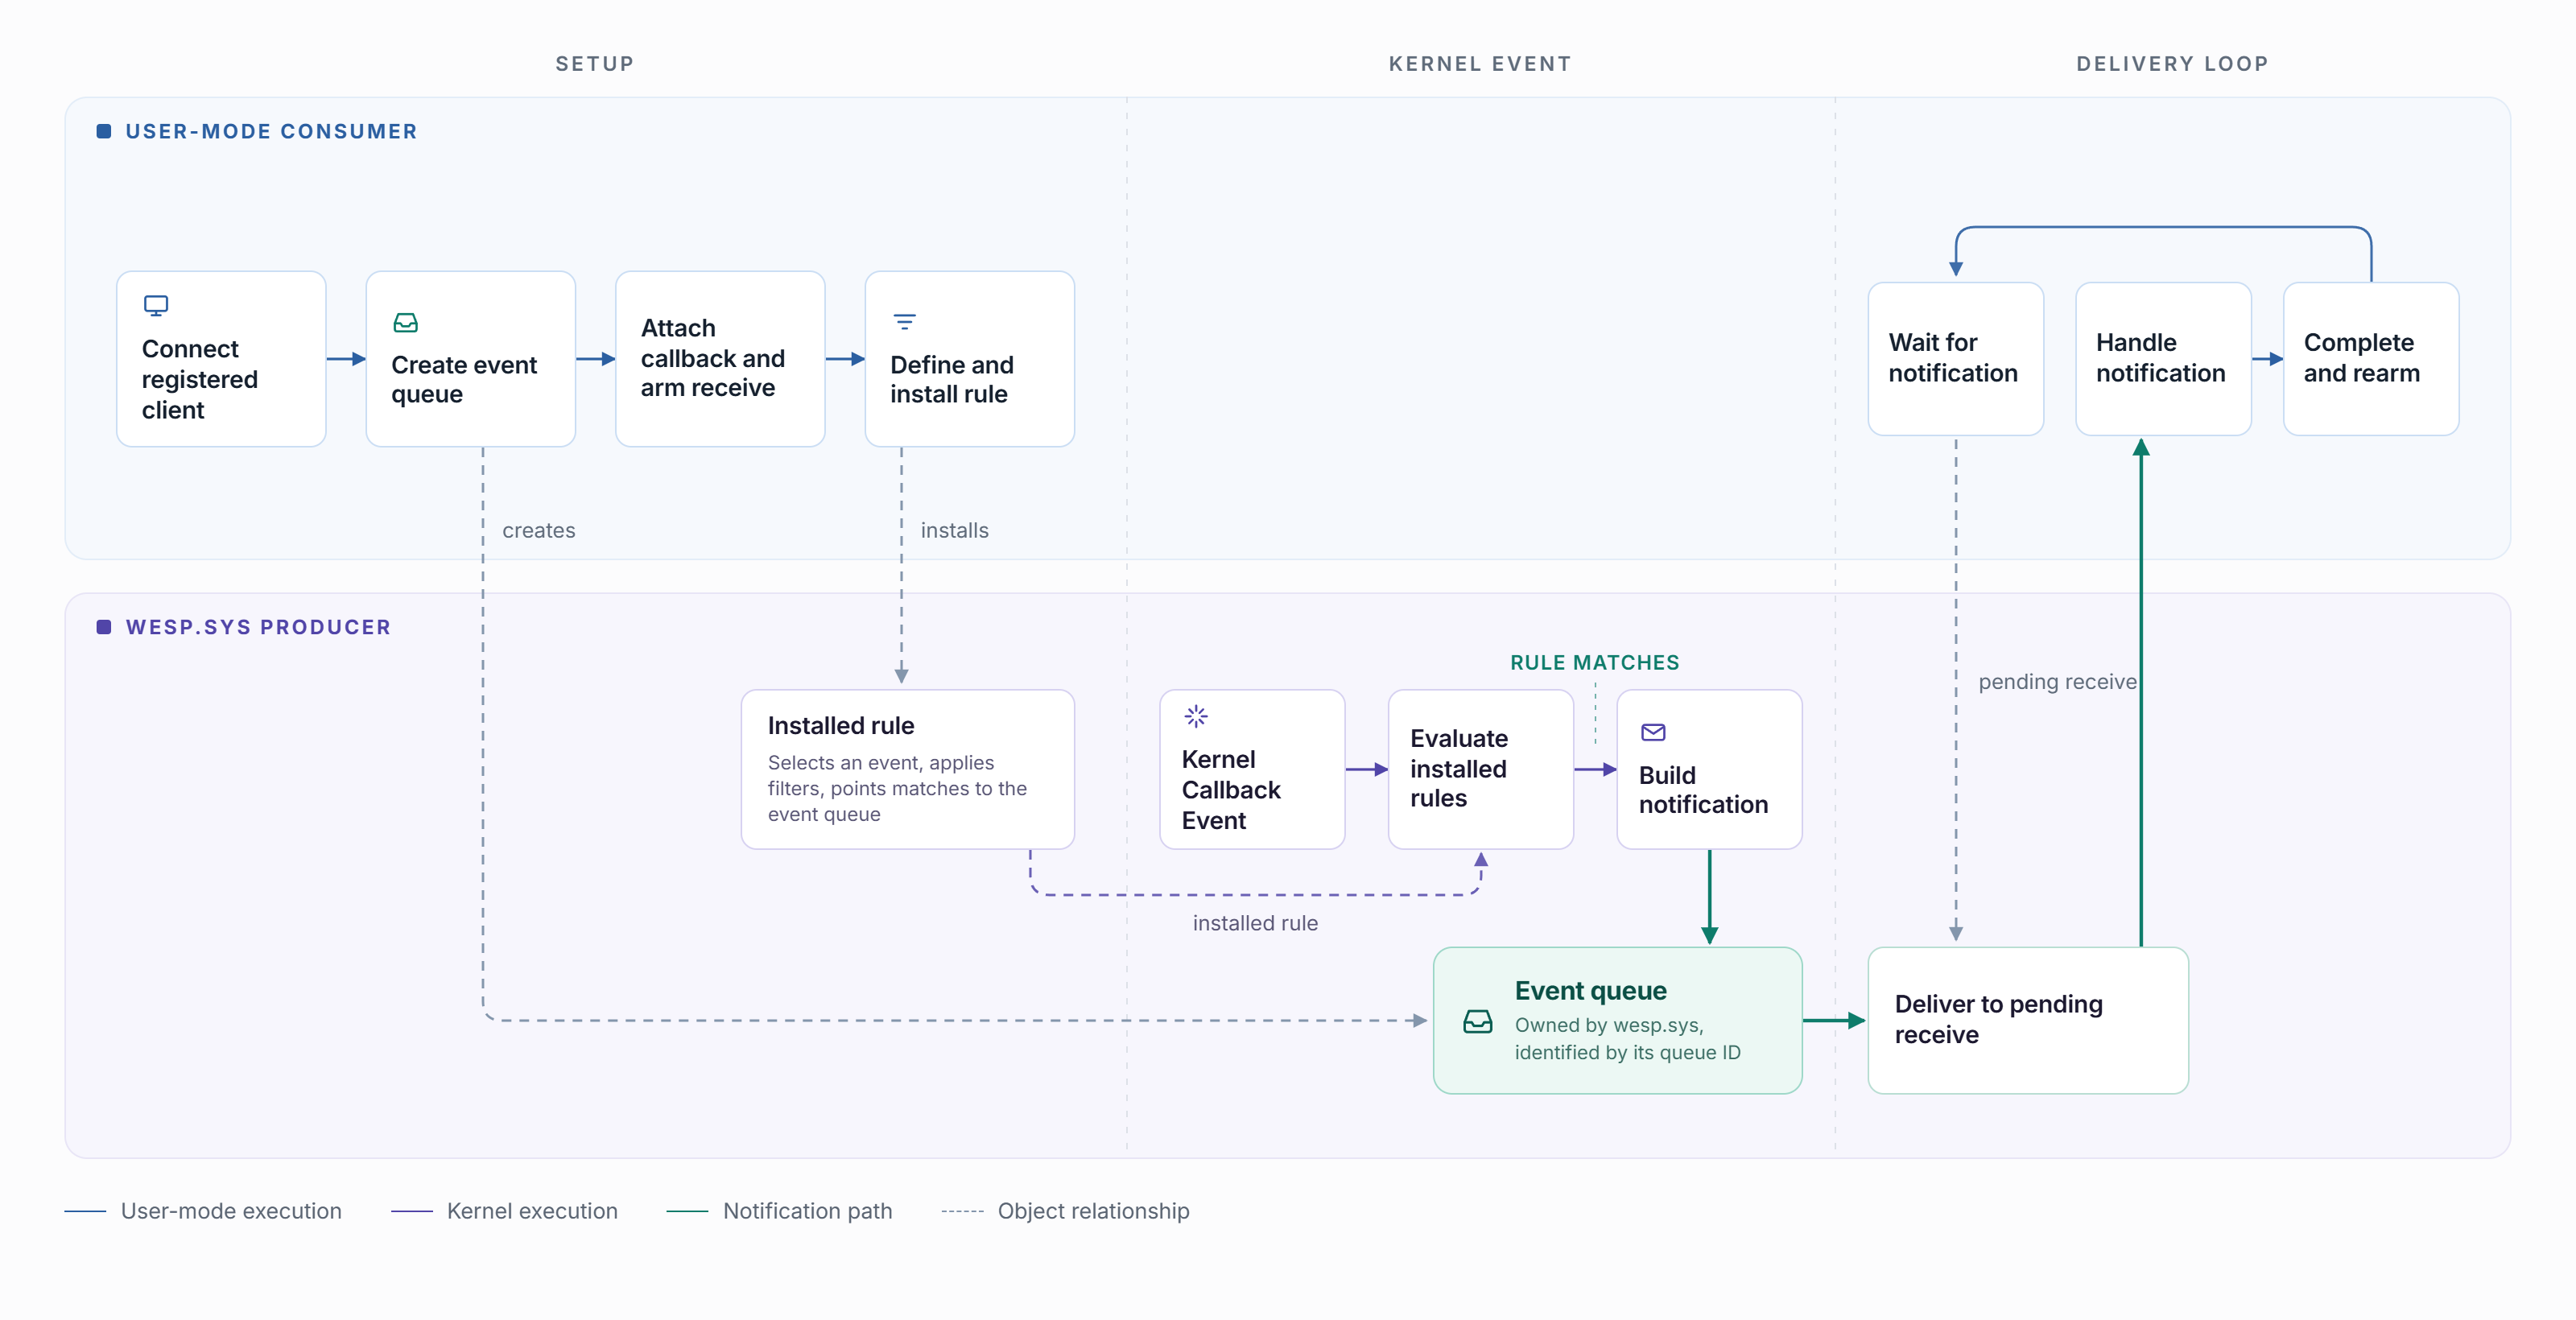The image size is (2576, 1320).
Task: Click the 'creates' connector label
Action: coord(538,530)
